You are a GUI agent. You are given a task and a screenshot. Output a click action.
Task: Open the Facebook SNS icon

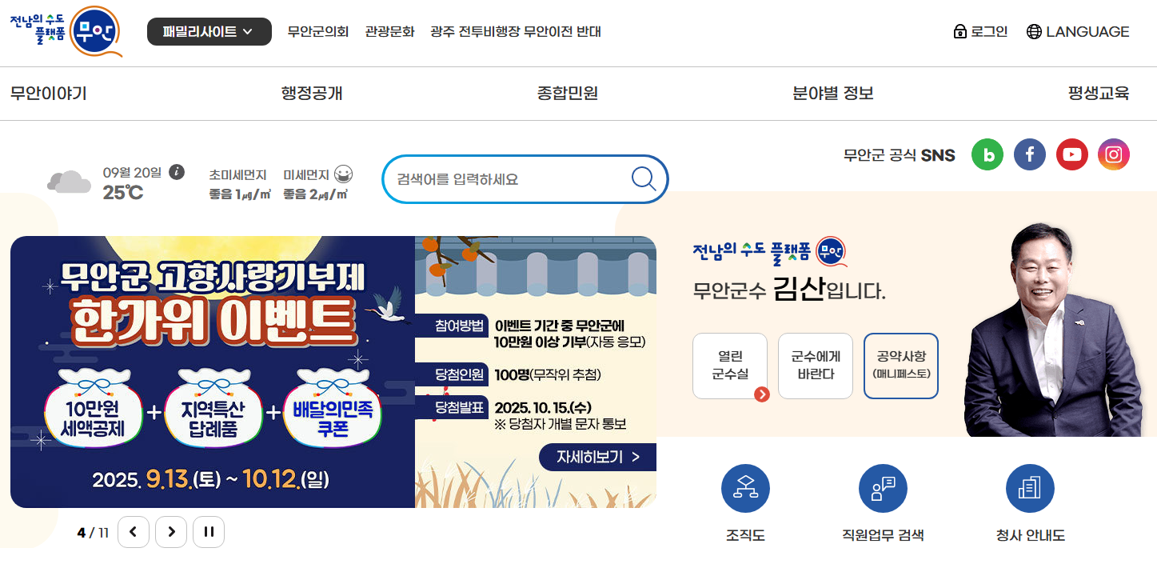click(x=1030, y=154)
